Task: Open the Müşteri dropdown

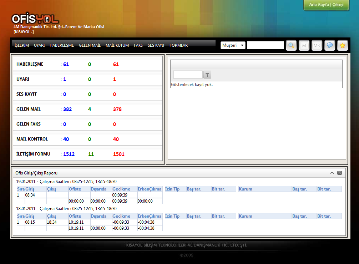Action: (233, 45)
